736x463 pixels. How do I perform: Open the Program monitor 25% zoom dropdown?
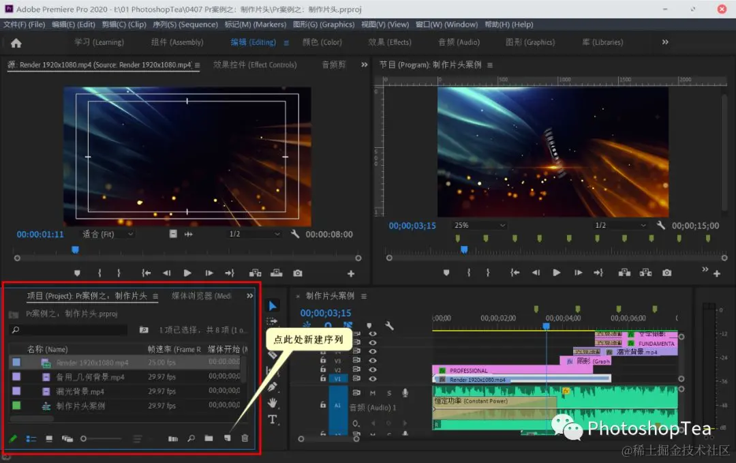[480, 225]
